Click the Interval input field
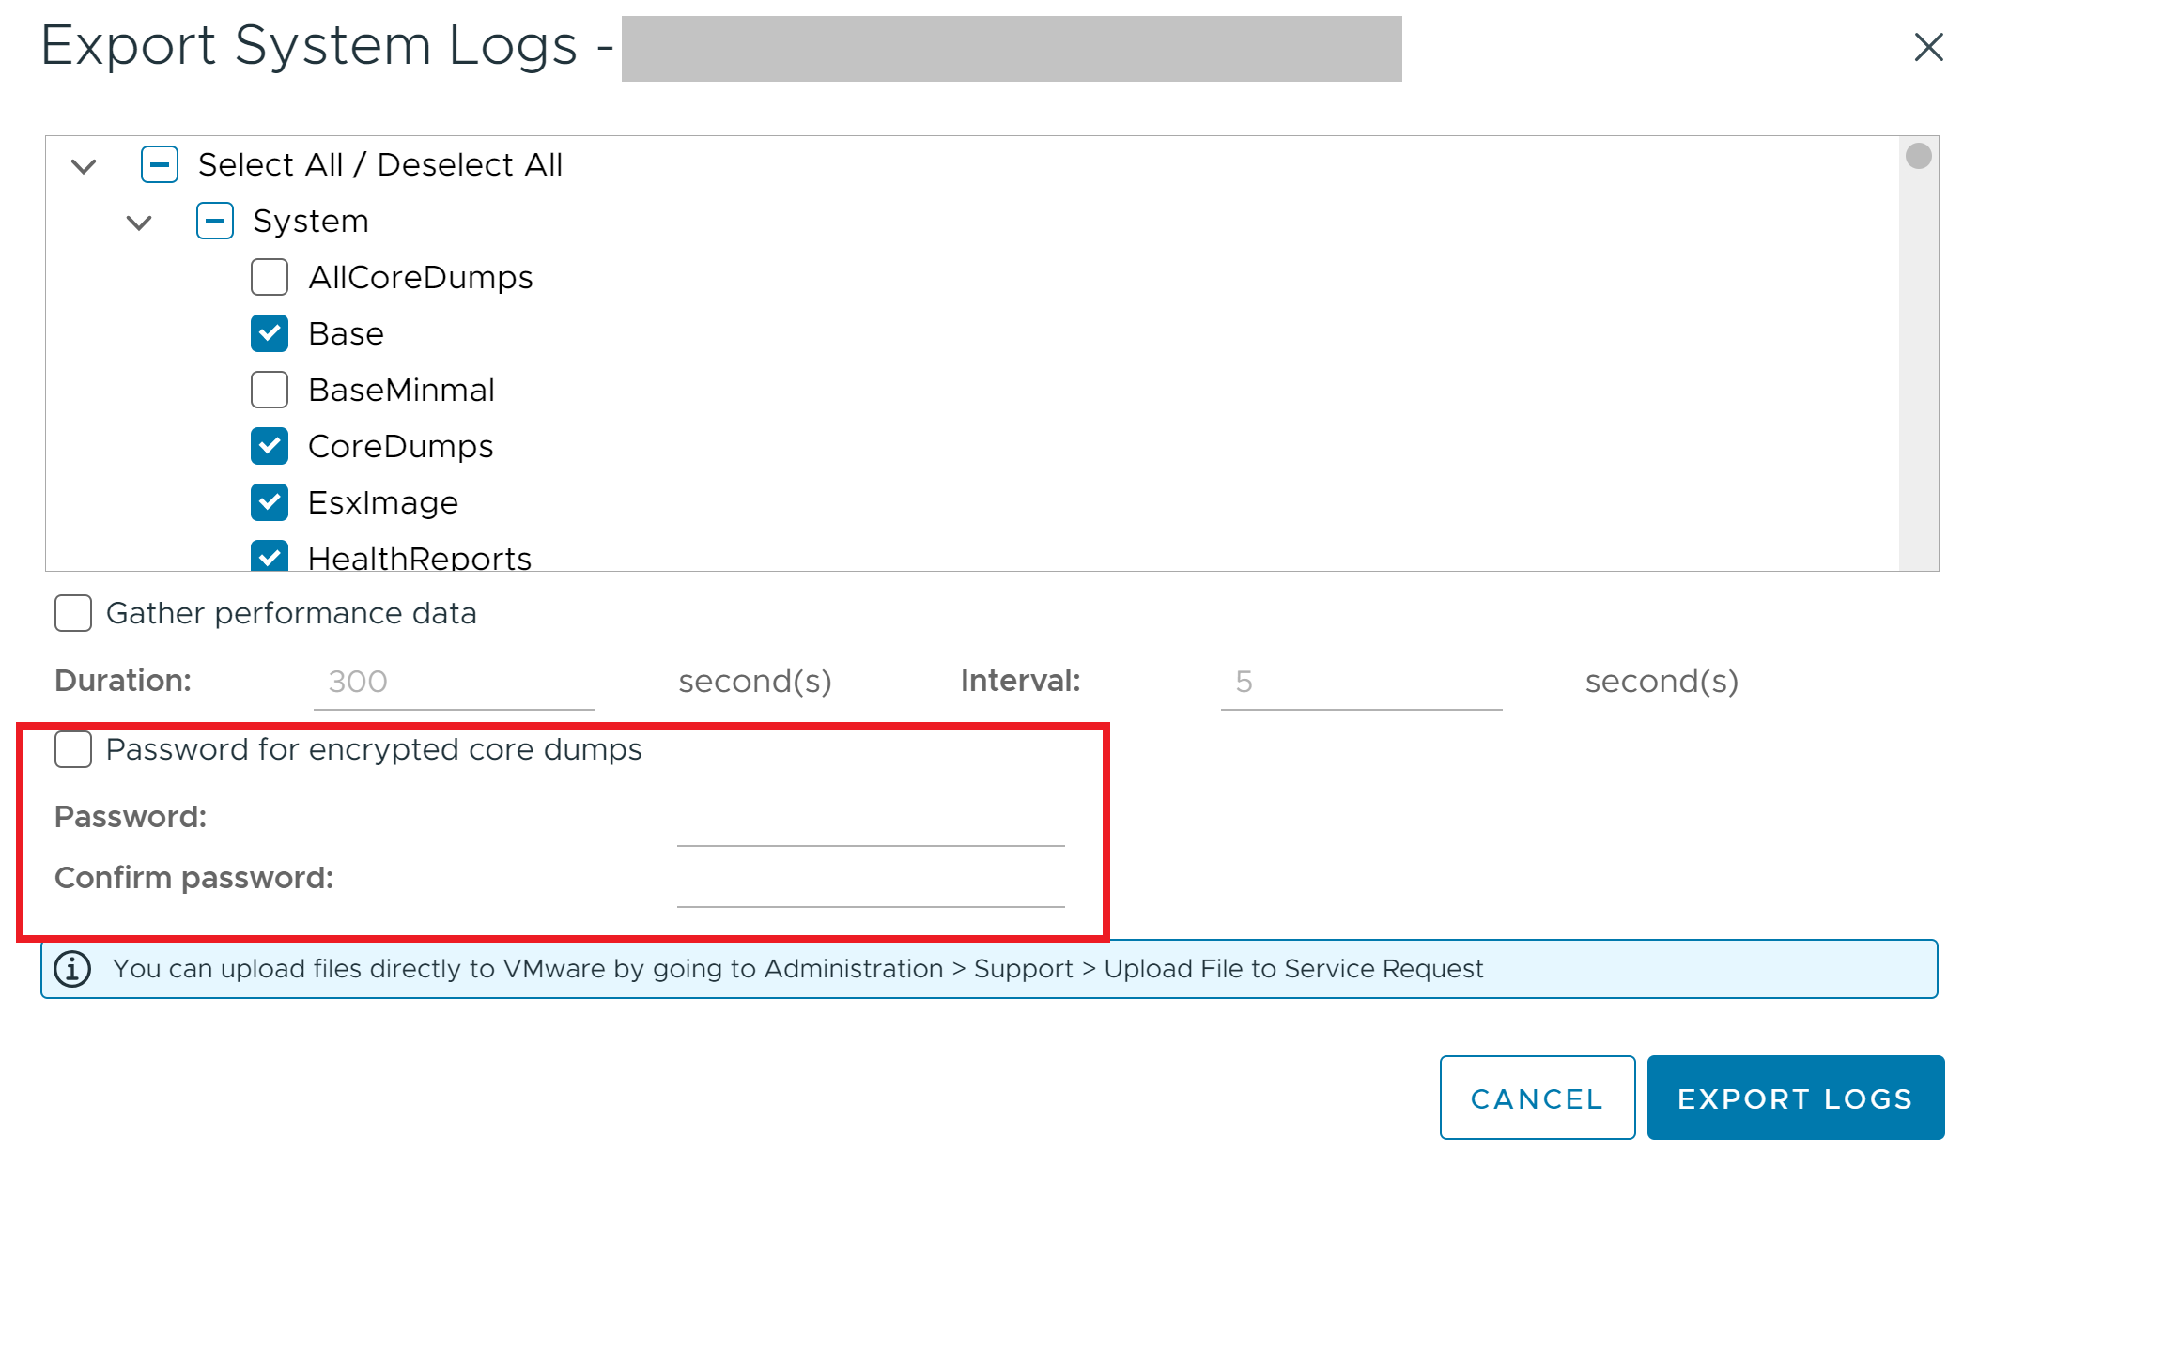2164x1352 pixels. click(1360, 682)
